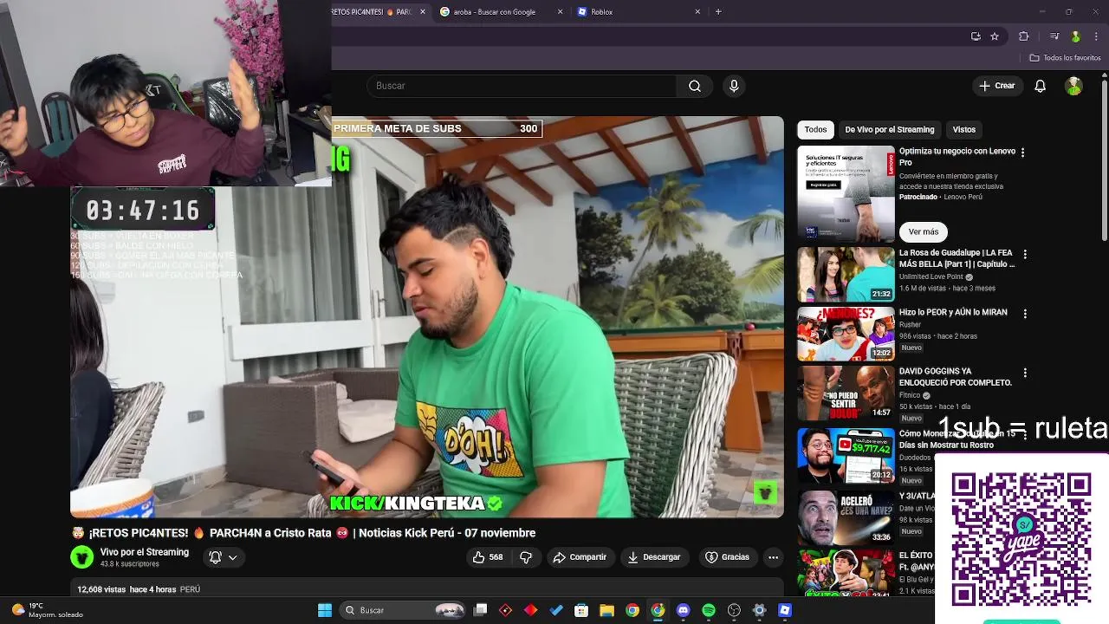1109x624 pixels.
Task: Open DAVID GOGGINS video thumbnail
Action: [846, 393]
